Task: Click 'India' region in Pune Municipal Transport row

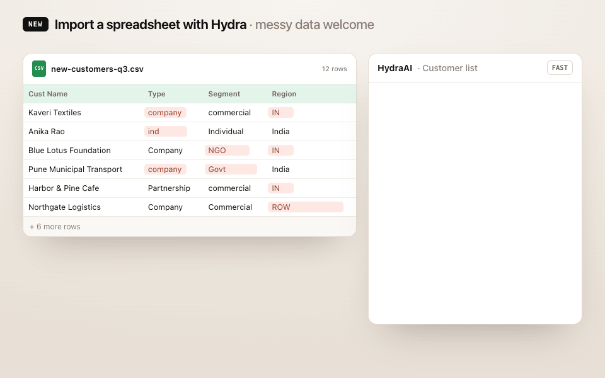Action: click(280, 169)
